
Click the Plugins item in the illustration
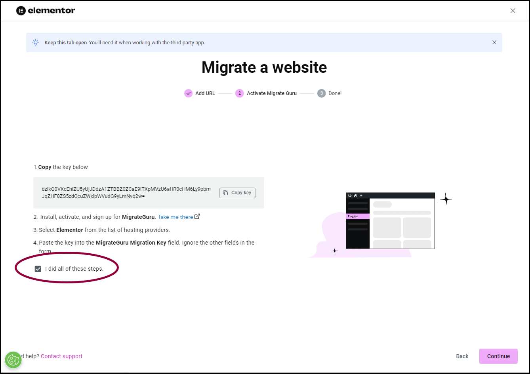click(357, 216)
